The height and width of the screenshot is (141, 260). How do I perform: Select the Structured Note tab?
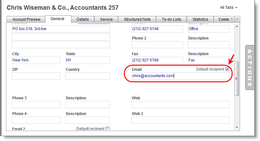pyautogui.click(x=137, y=19)
